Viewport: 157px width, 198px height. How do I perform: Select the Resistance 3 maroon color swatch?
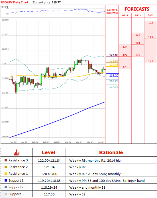(x=6, y=160)
